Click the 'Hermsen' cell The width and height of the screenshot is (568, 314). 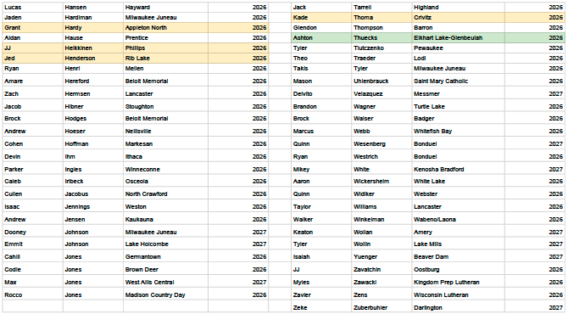coord(93,93)
